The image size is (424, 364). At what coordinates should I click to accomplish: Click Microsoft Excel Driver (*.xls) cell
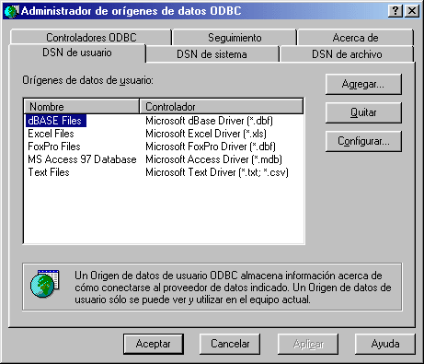[x=206, y=134]
